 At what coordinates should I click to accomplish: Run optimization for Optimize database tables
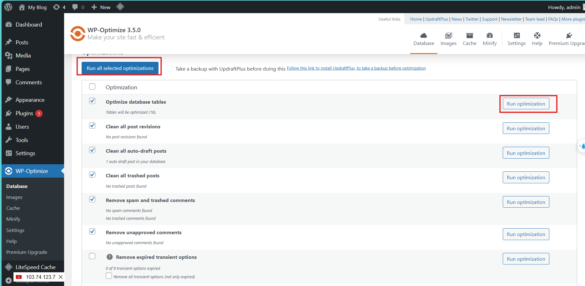[526, 104]
